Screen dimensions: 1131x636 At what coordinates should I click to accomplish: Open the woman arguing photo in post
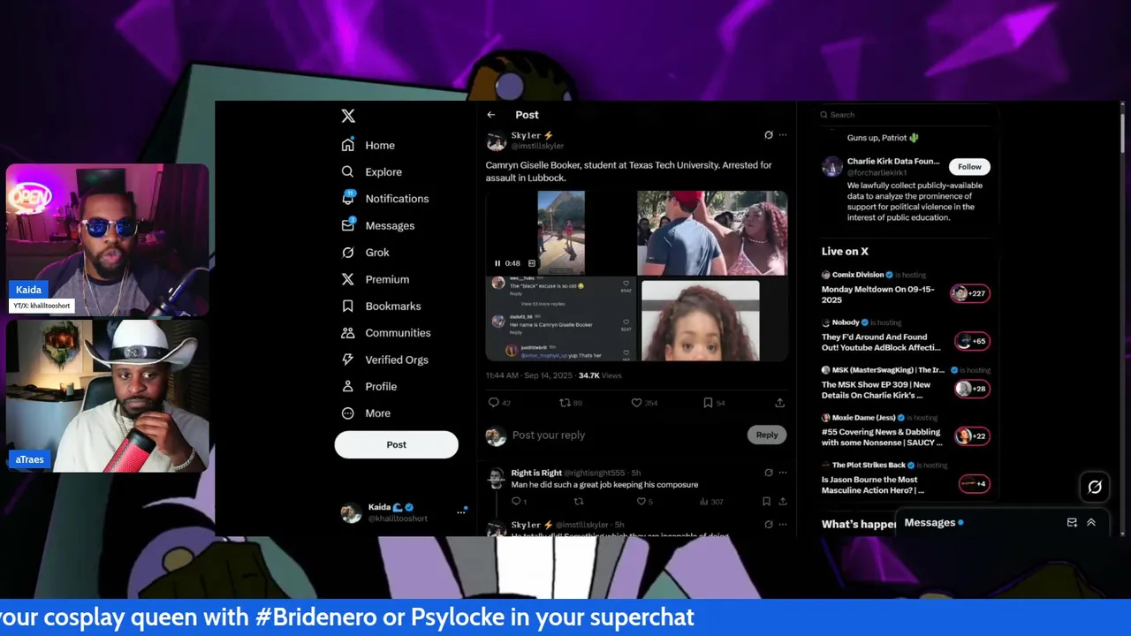point(712,233)
